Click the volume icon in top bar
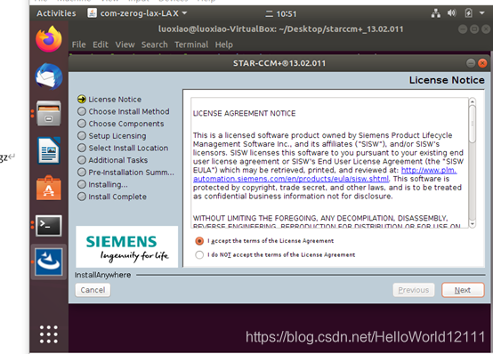 click(x=451, y=13)
